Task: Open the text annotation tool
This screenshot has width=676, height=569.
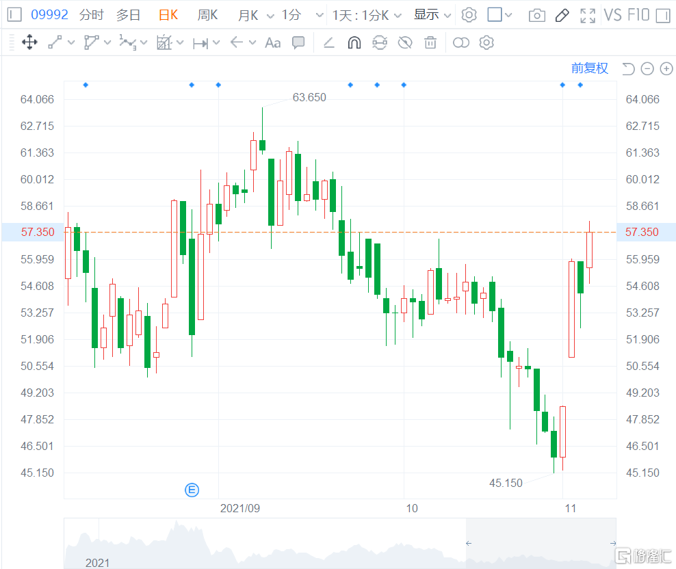Action: click(x=272, y=43)
